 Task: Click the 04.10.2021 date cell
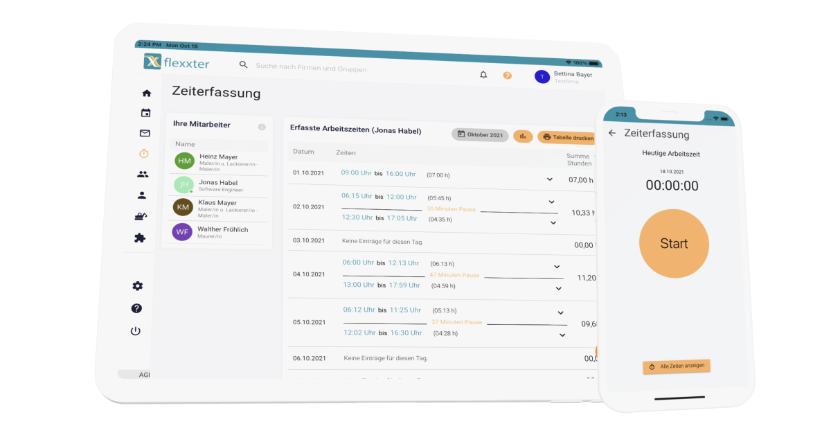(309, 274)
